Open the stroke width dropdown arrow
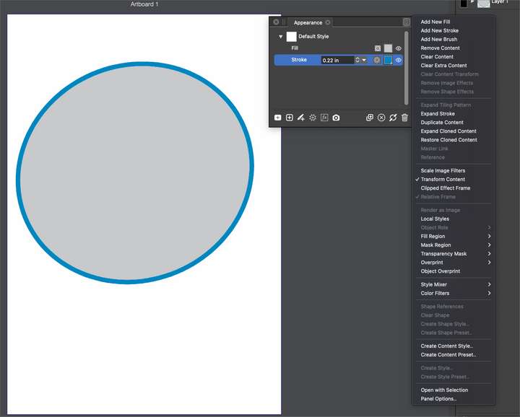The image size is (520, 417). (364, 61)
